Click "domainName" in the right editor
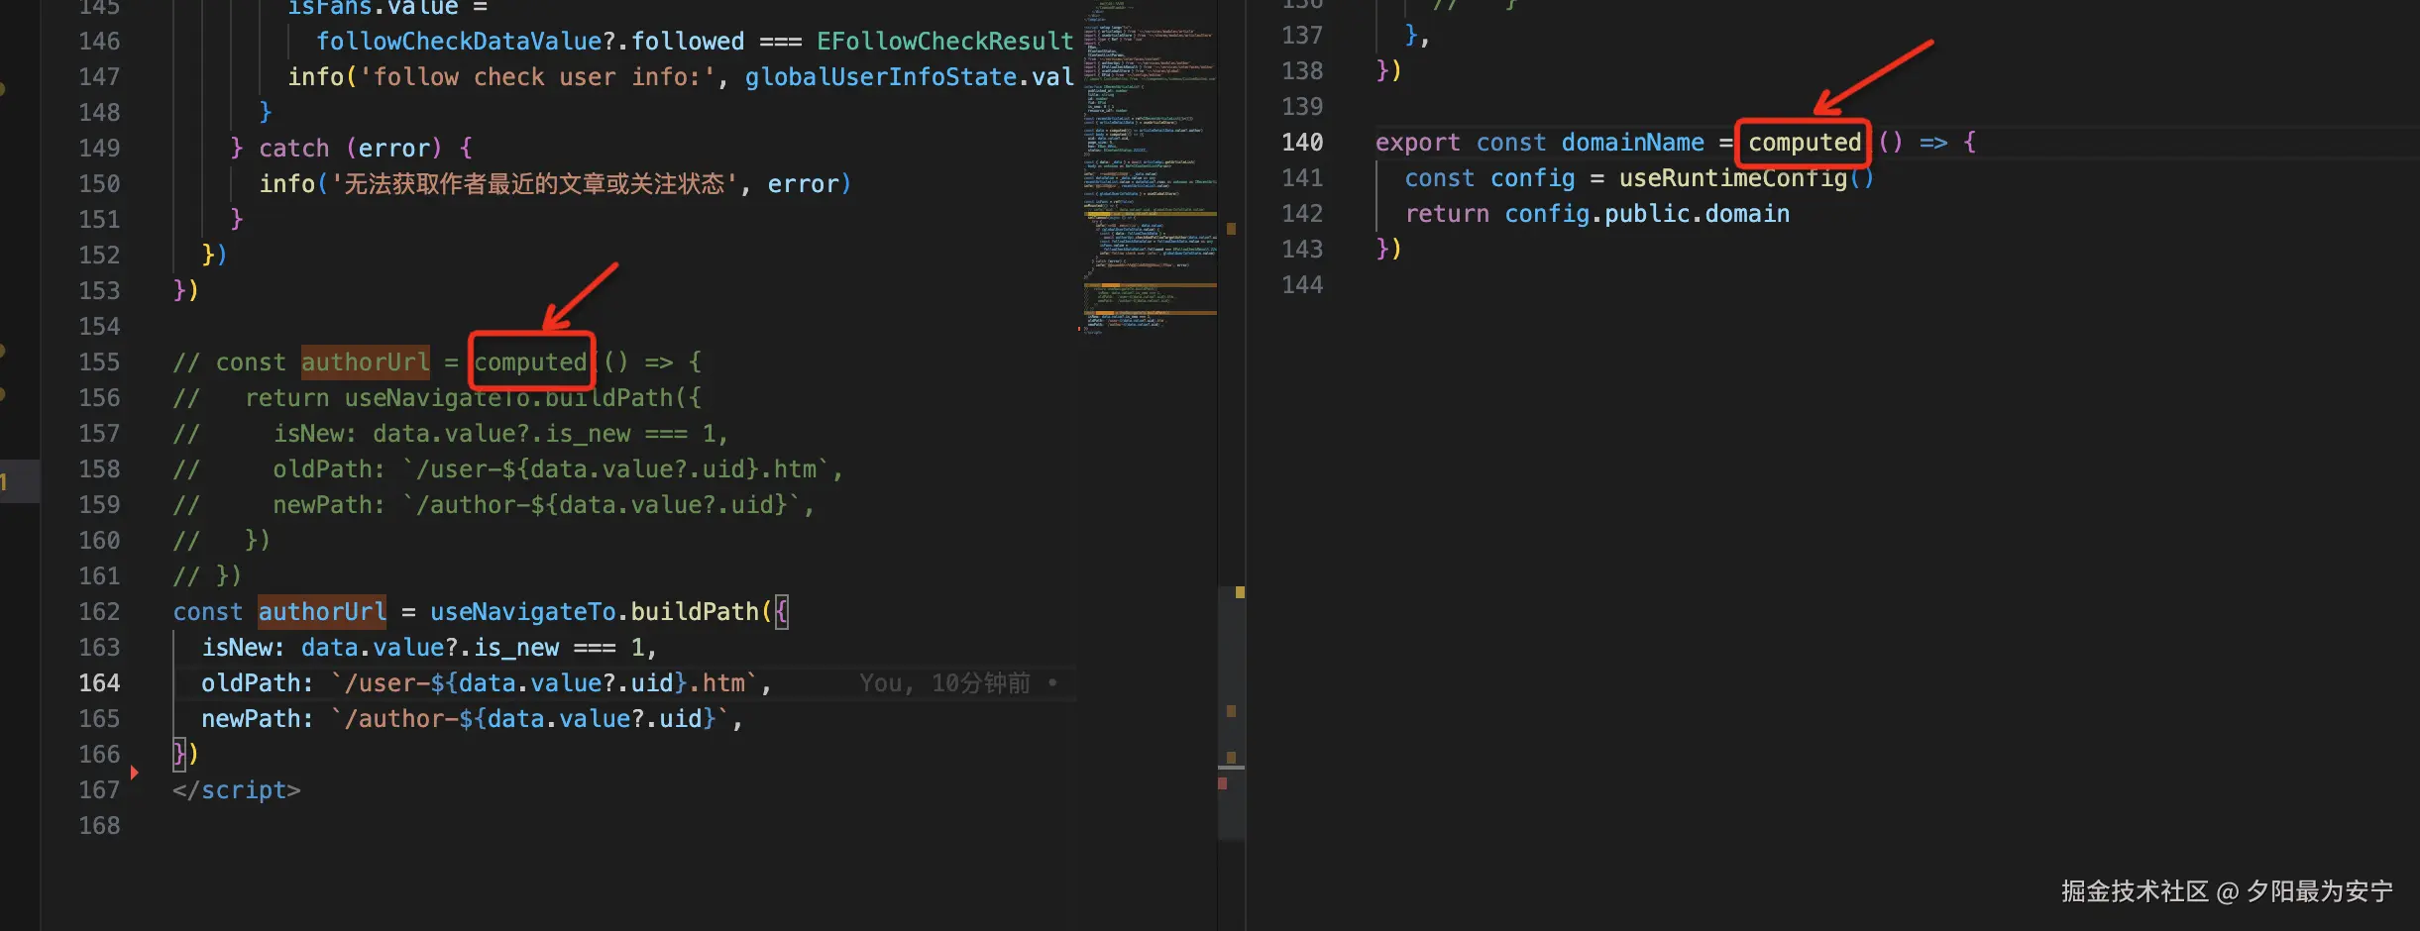 tap(1633, 143)
